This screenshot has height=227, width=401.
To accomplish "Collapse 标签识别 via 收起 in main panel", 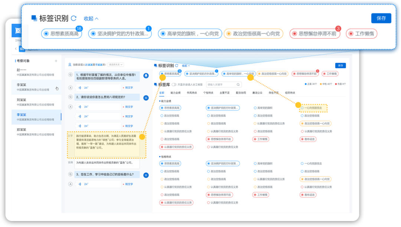I will tap(186, 65).
